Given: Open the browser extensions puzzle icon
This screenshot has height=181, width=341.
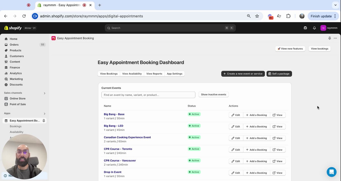Looking at the screenshot, I should coord(288,16).
